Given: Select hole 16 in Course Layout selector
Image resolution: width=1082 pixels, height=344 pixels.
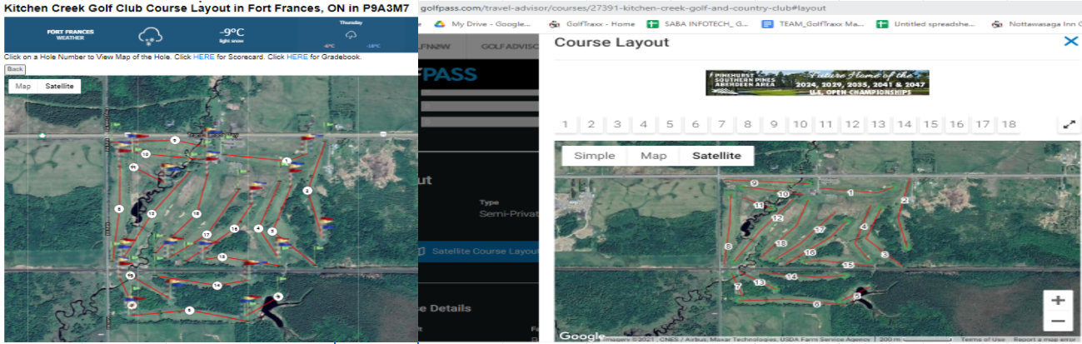Looking at the screenshot, I should click(956, 124).
